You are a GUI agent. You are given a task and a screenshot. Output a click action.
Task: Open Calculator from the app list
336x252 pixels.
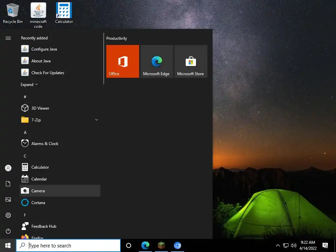pos(60,167)
